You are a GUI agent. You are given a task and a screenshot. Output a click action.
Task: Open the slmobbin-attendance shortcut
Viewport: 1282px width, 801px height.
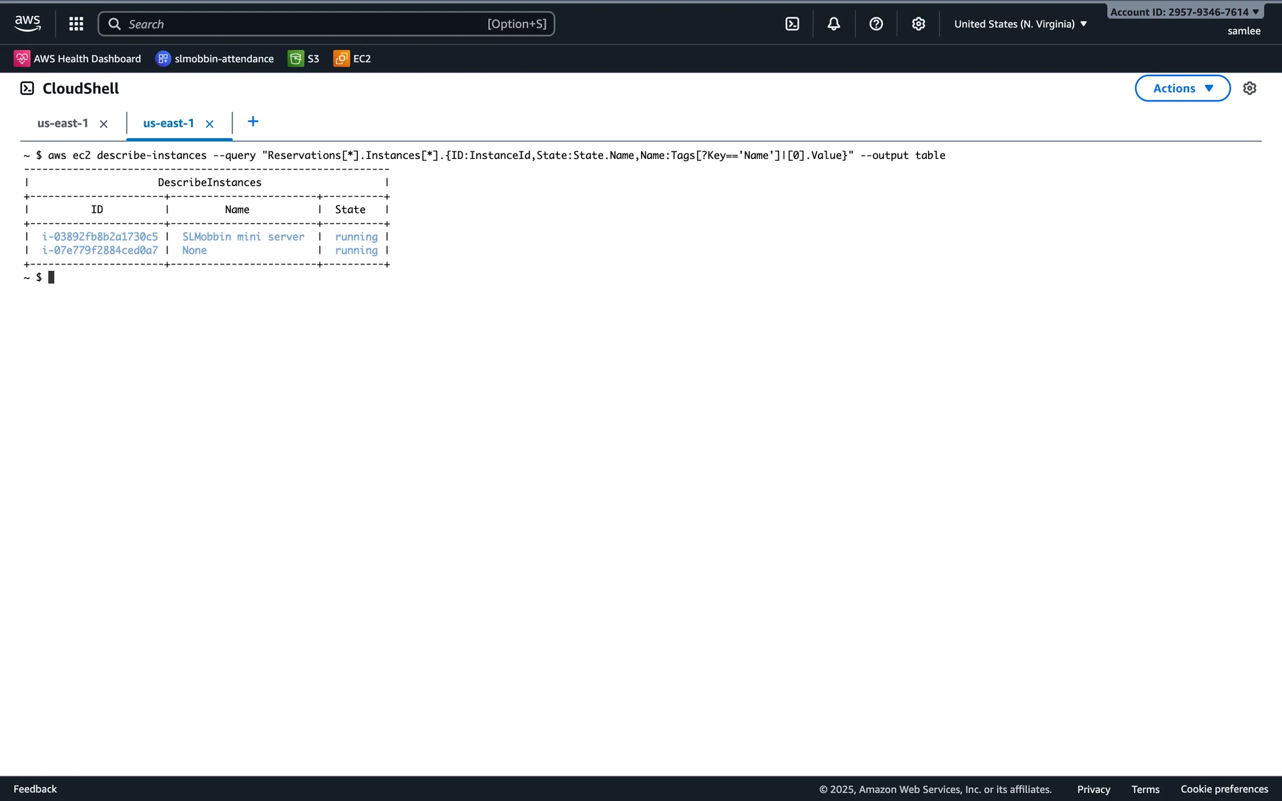click(214, 59)
